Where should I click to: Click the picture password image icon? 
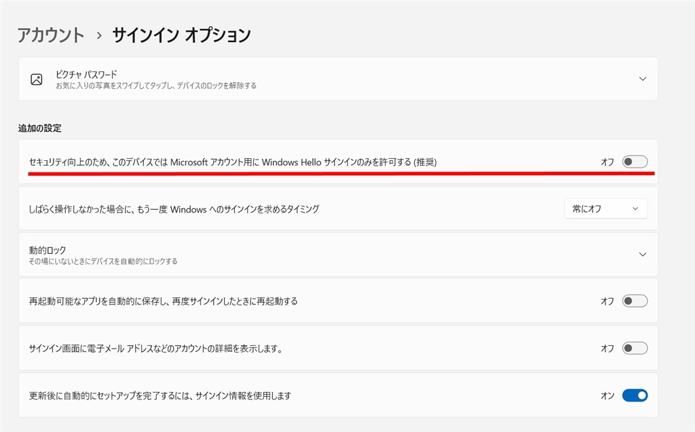[37, 79]
